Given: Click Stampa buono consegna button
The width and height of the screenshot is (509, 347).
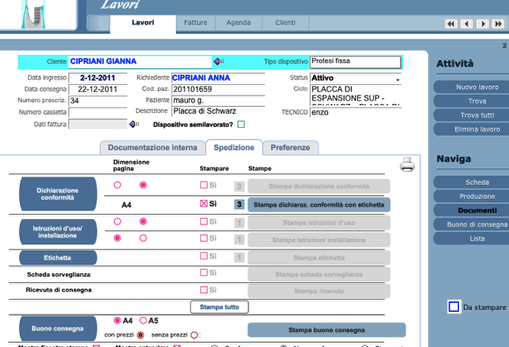Looking at the screenshot, I should (326, 330).
